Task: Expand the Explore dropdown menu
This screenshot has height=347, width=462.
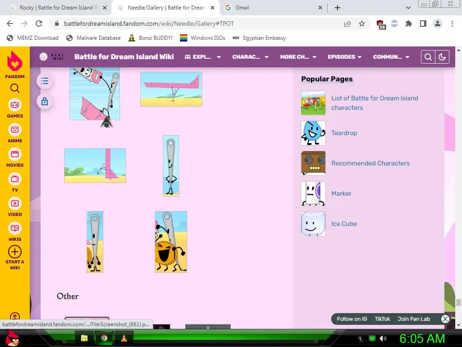Action: point(203,57)
